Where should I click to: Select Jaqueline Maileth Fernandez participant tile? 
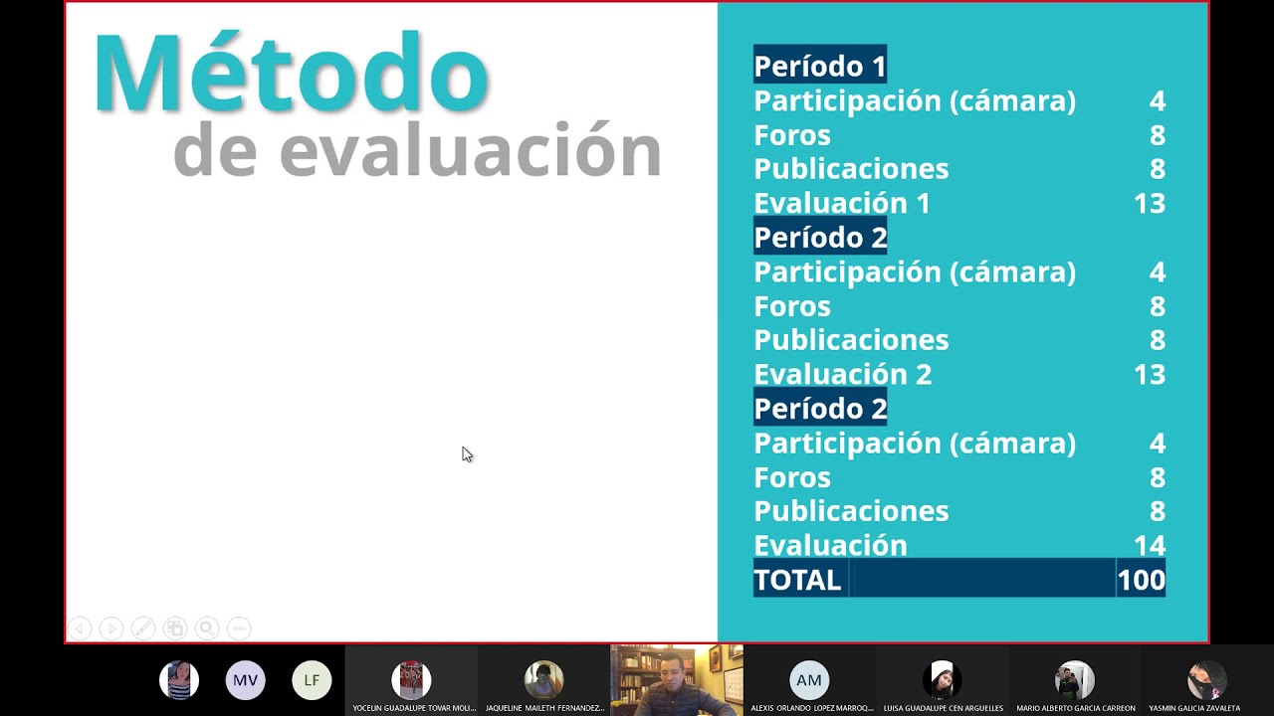543,680
